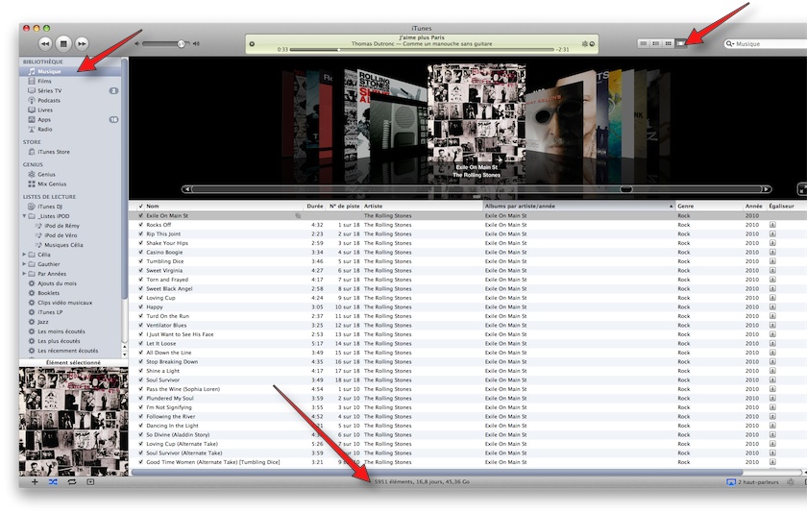Open Podcasts in the library sidebar
This screenshot has width=807, height=514.
point(48,100)
